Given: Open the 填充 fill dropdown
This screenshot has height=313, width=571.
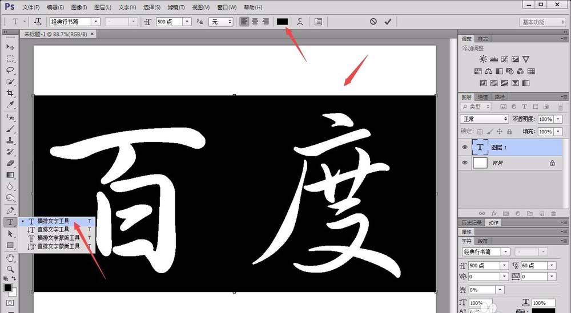Looking at the screenshot, I should pyautogui.click(x=558, y=132).
